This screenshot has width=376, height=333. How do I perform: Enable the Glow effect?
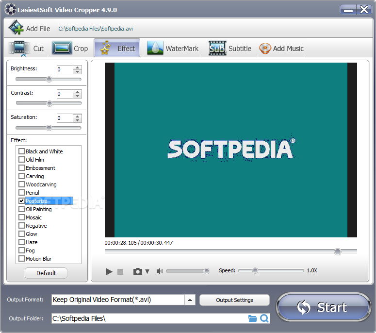(21, 233)
